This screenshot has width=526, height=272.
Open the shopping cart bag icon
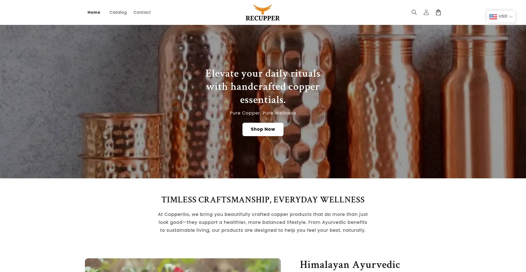coord(438,12)
